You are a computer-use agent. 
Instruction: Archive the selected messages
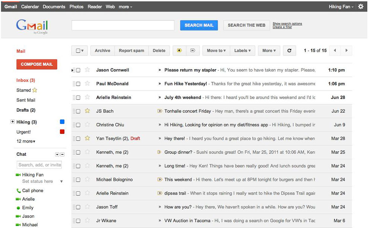[x=102, y=51]
